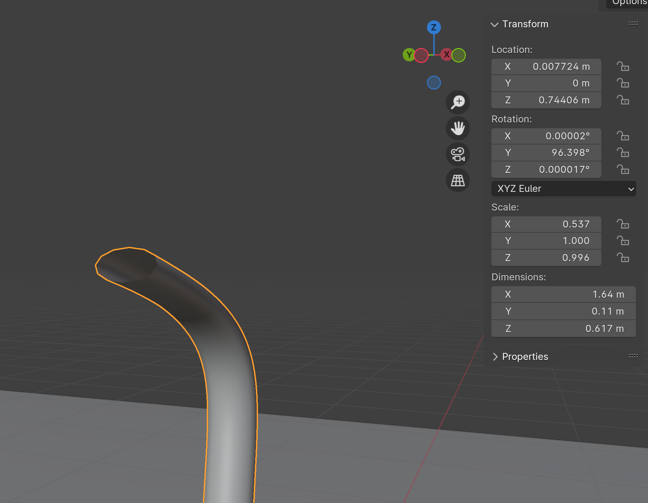
Task: Lock Scale Y with padlock icon
Action: point(623,241)
